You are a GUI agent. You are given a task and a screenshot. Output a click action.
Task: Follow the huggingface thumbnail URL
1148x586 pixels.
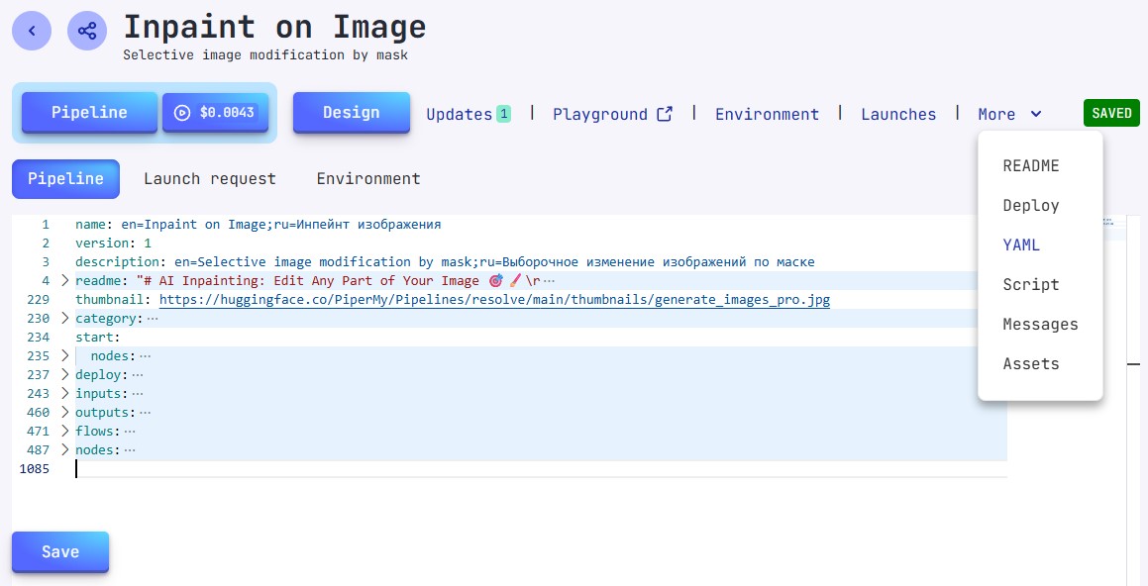click(x=493, y=300)
